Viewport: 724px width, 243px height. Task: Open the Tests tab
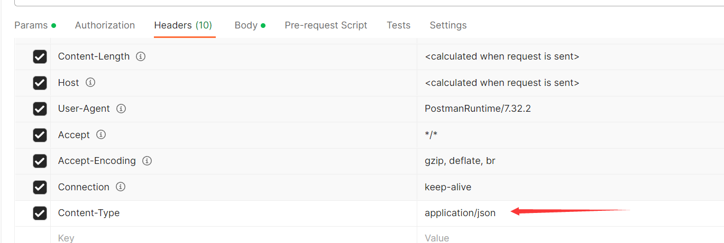(398, 25)
